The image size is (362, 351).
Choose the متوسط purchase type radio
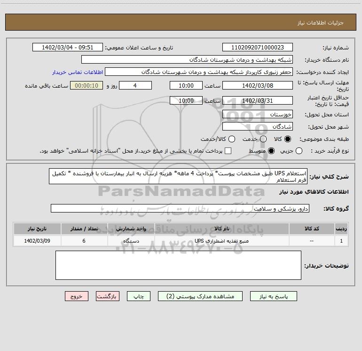click(271, 151)
